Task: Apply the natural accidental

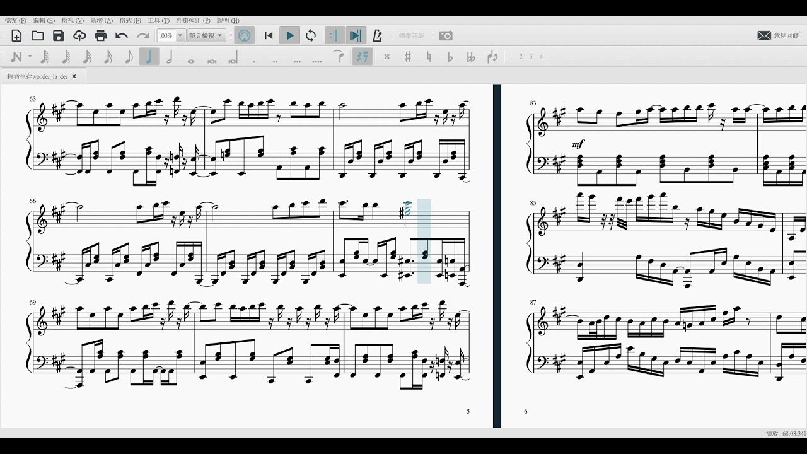Action: [429, 57]
